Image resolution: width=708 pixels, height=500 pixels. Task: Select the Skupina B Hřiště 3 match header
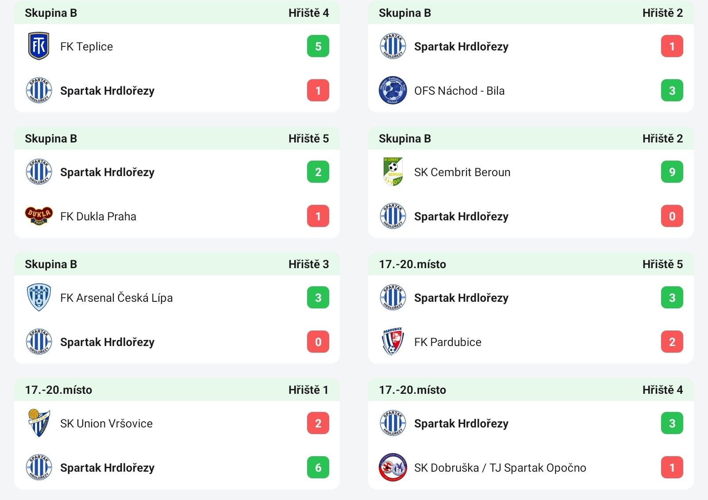(177, 264)
